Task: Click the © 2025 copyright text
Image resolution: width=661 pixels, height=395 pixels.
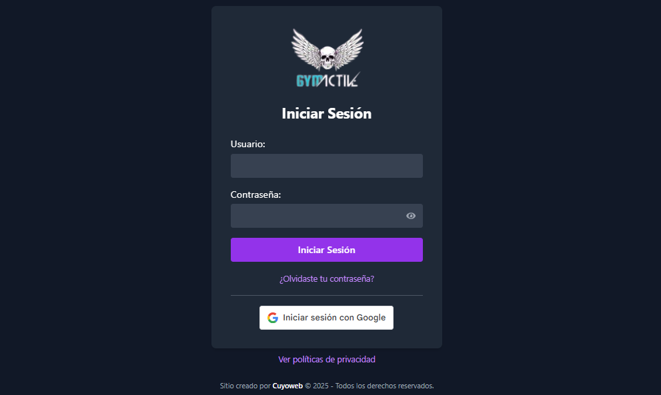Action: (x=317, y=386)
